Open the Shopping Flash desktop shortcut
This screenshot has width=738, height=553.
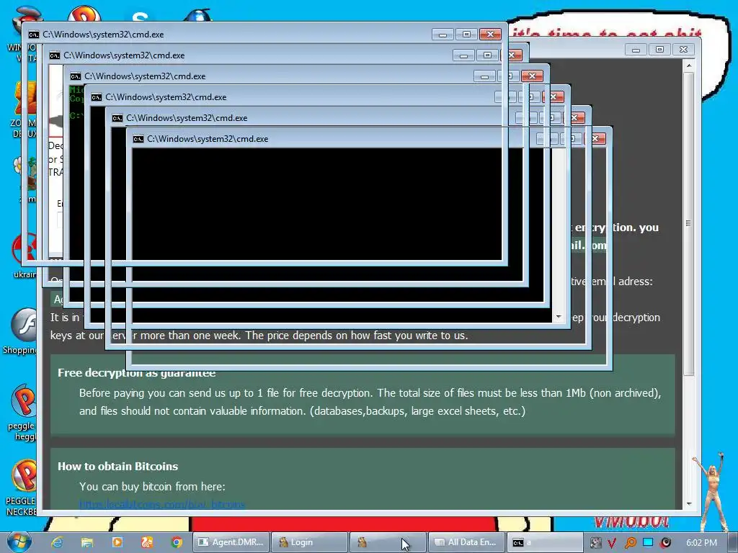point(21,331)
